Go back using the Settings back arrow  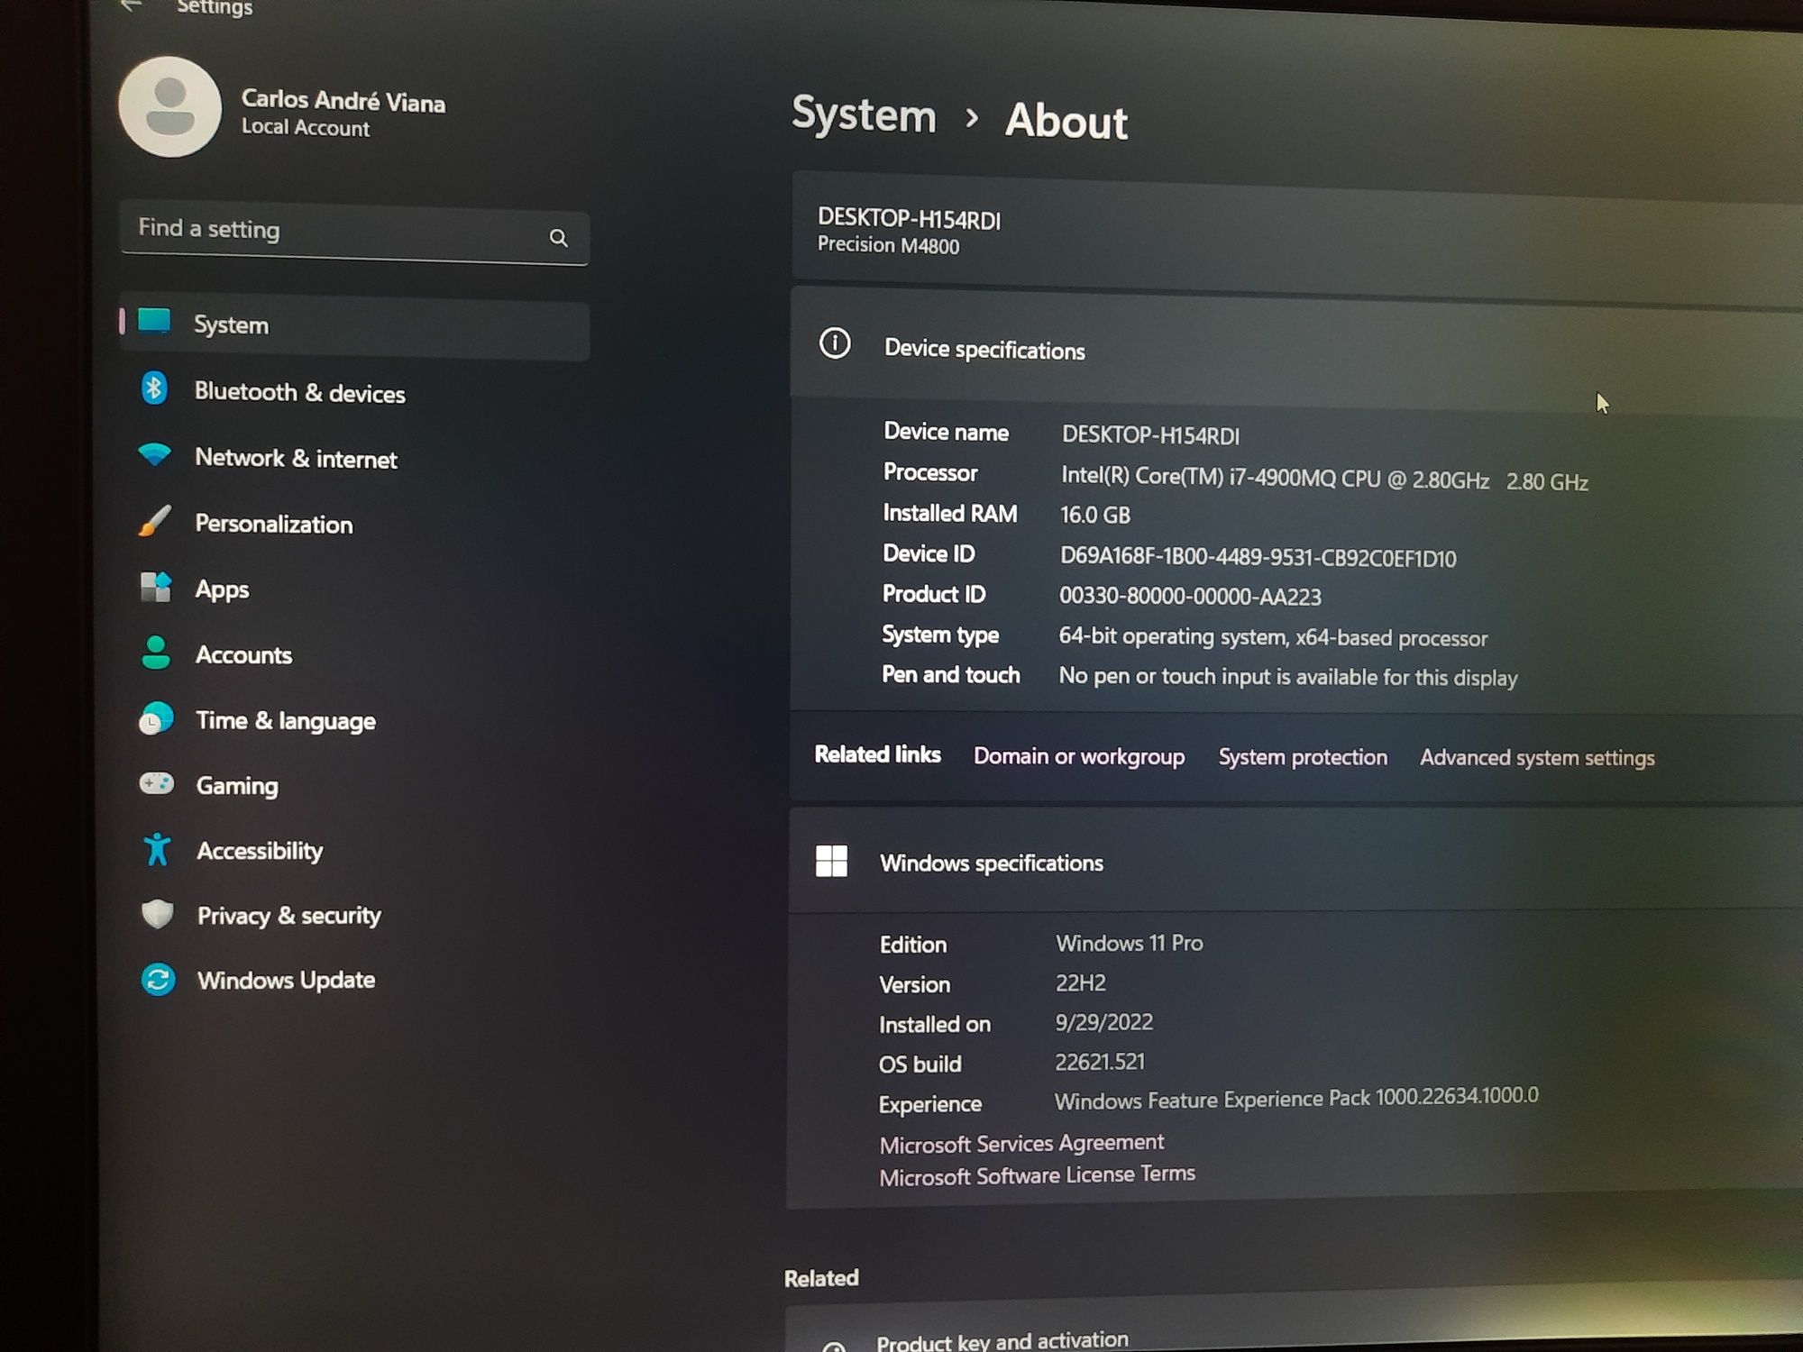point(133,5)
